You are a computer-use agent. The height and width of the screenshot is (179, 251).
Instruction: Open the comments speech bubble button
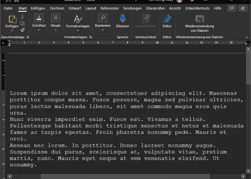pos(232,8)
